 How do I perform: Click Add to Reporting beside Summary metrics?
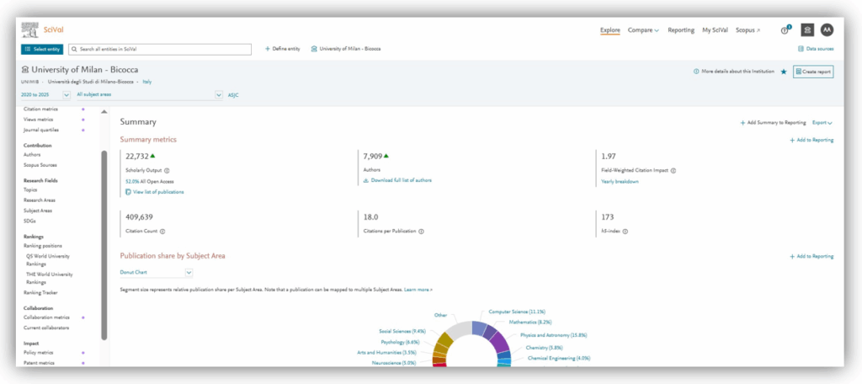tap(811, 141)
